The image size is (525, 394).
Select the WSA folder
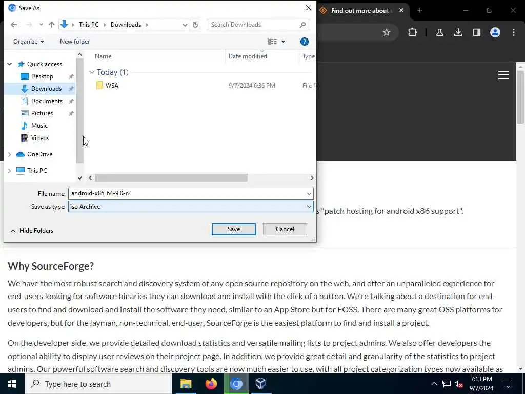112,86
